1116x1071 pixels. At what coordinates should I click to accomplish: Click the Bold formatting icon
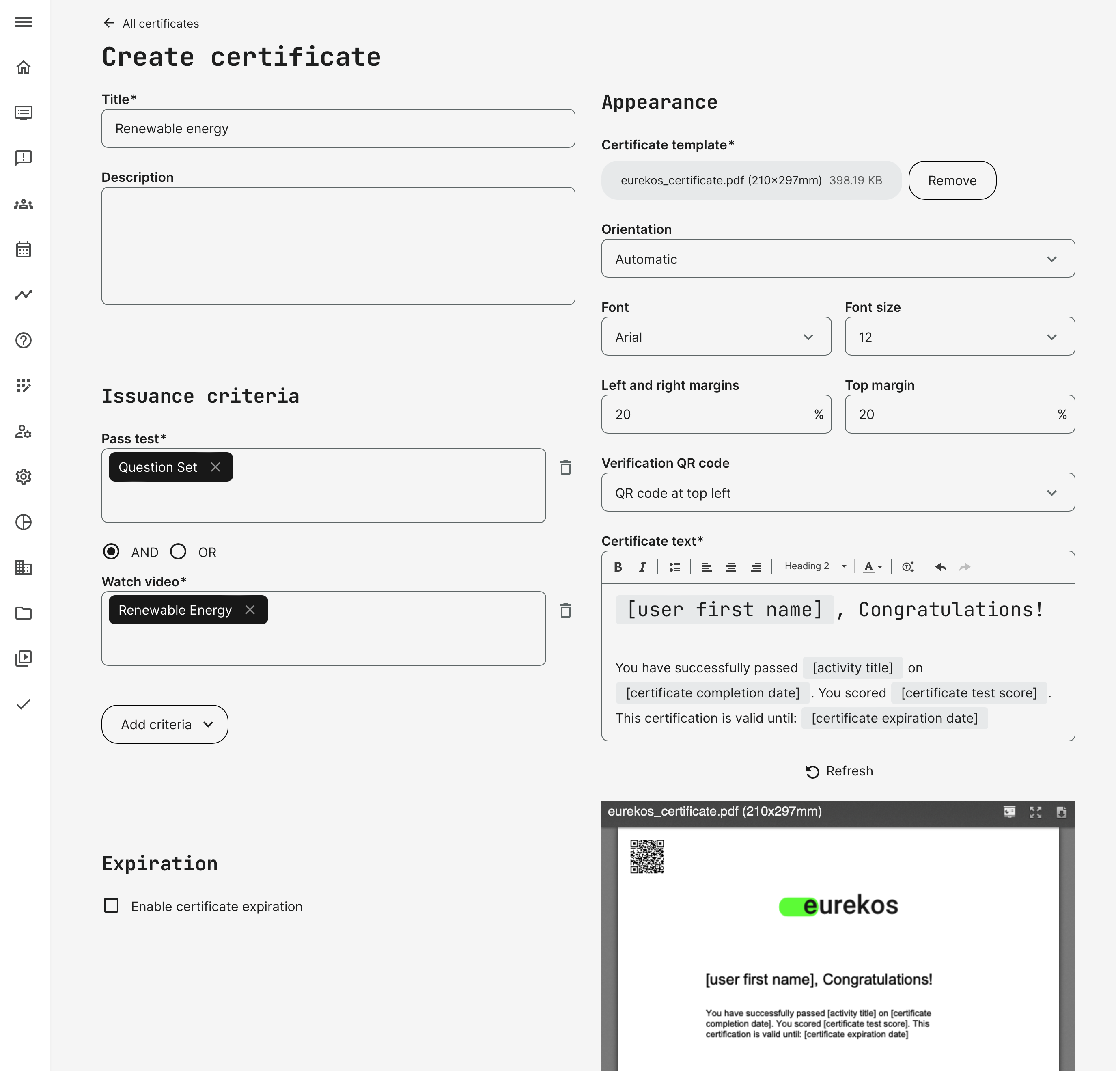point(618,567)
